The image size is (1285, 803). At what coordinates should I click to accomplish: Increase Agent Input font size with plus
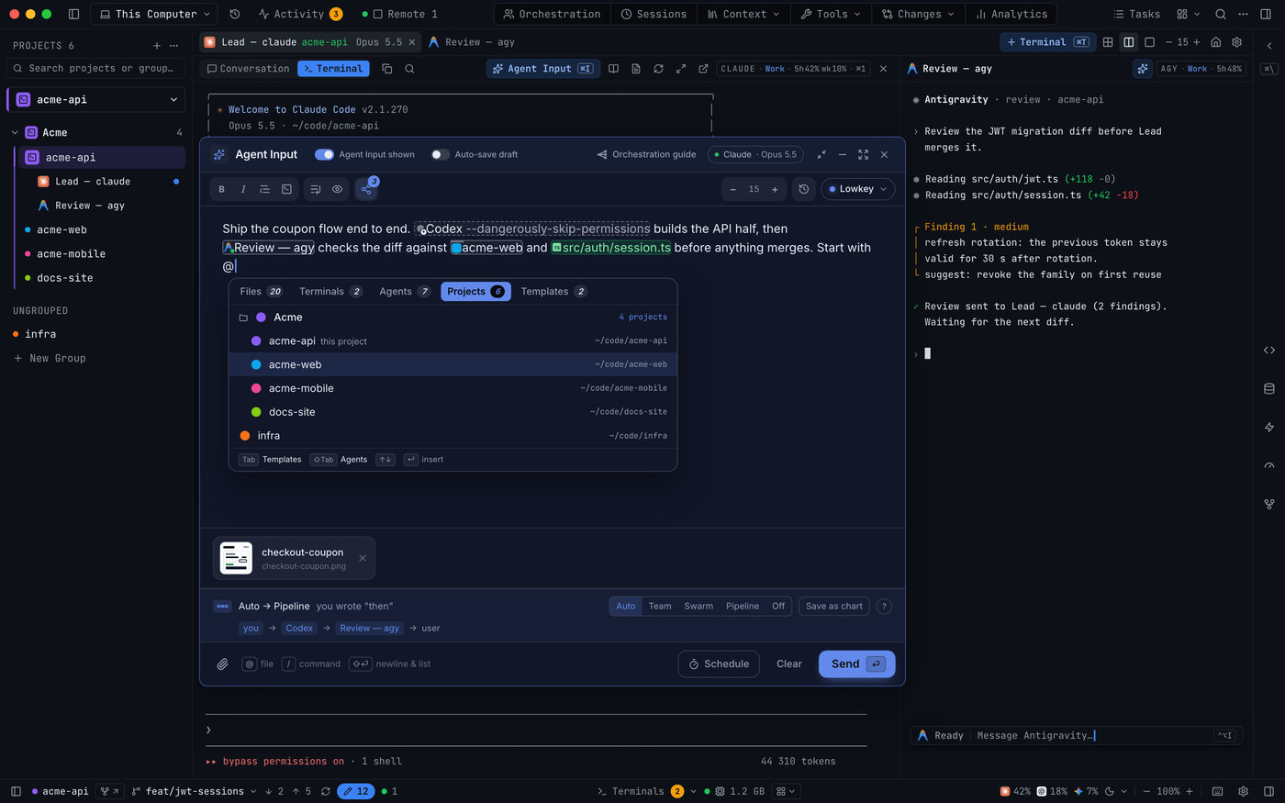[x=775, y=189]
